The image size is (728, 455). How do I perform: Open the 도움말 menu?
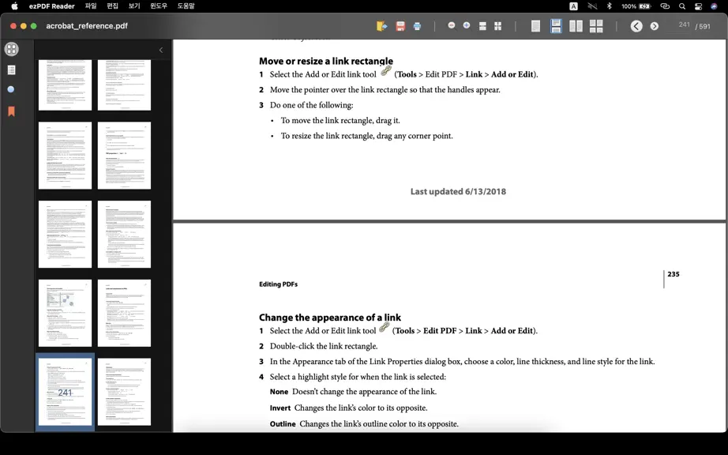tap(186, 6)
